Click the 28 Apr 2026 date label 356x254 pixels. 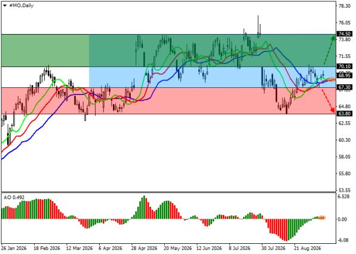pyautogui.click(x=144, y=248)
